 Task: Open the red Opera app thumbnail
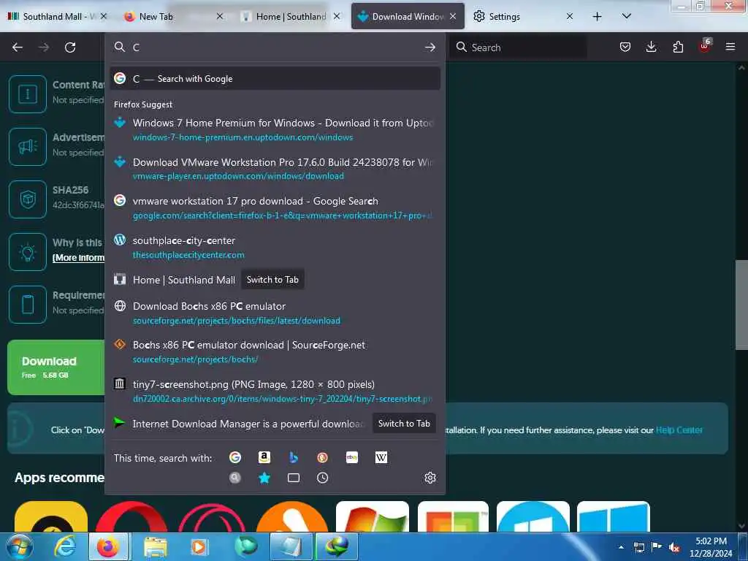131,516
